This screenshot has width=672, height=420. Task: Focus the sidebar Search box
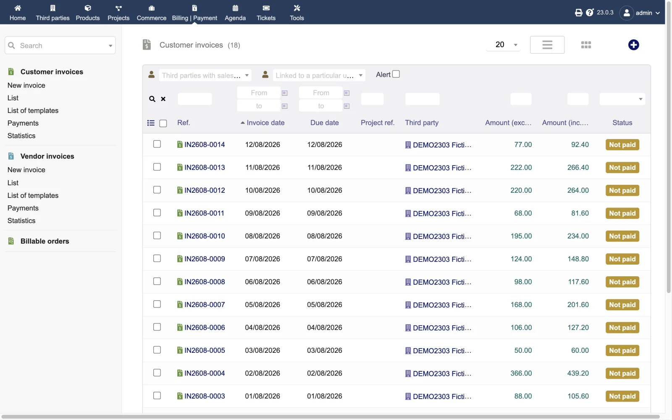(60, 45)
